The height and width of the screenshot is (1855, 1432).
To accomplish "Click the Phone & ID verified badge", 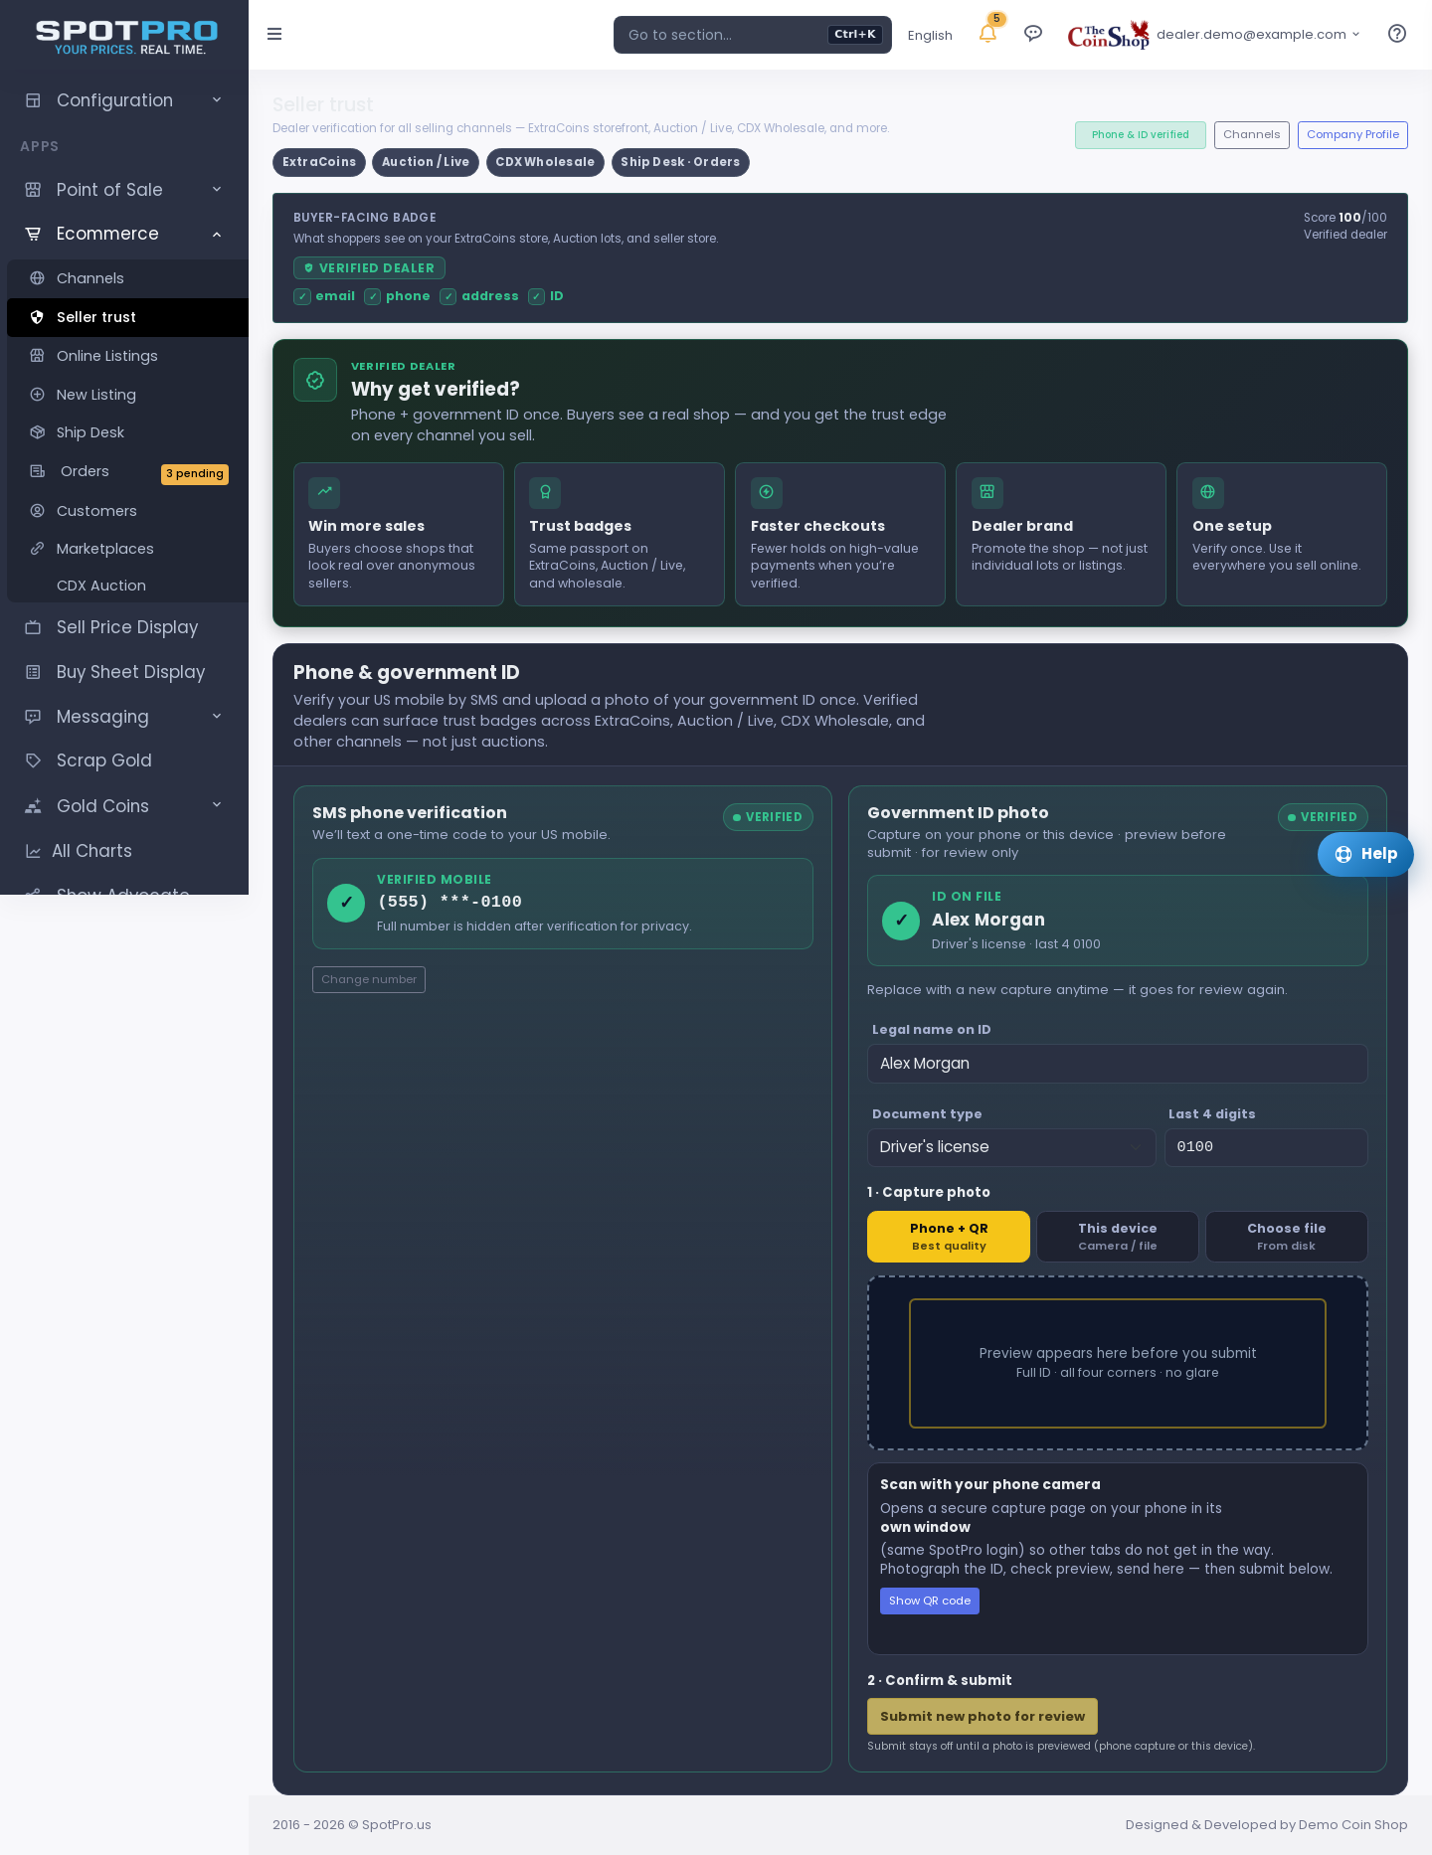I will 1141,135.
